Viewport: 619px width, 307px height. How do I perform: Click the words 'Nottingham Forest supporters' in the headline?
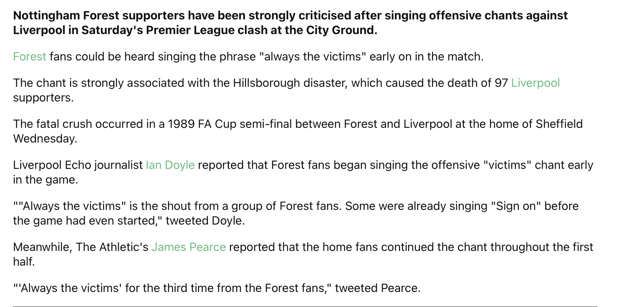pyautogui.click(x=99, y=15)
